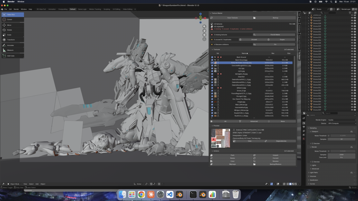Open the Object Mode dropdown
The height and width of the screenshot is (201, 358).
(x=14, y=184)
